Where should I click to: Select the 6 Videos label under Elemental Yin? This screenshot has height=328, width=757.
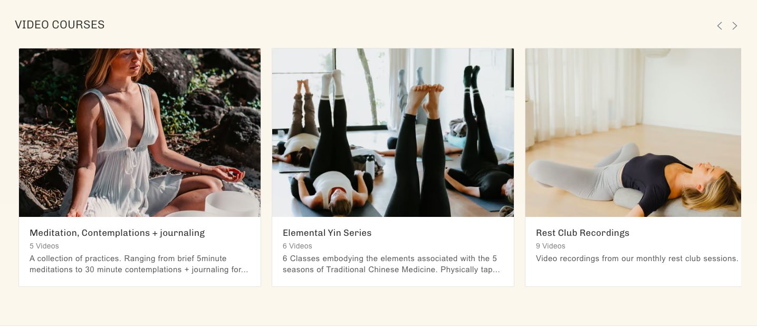click(298, 246)
